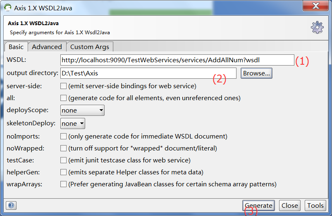Select the Custom Args tab
Screen dimensions: 332x216
pyautogui.click(x=90, y=47)
